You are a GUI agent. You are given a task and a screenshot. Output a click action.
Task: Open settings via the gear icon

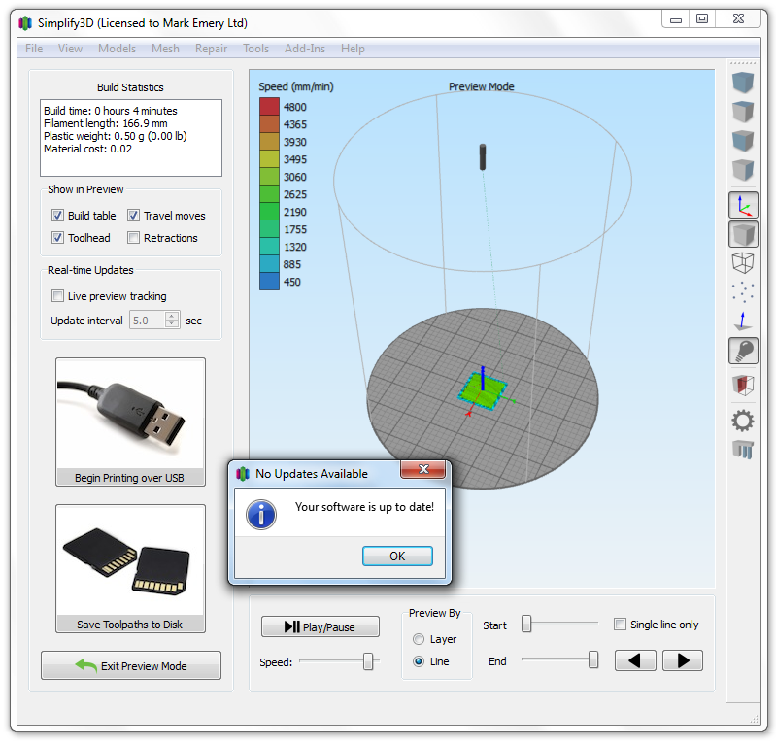743,420
